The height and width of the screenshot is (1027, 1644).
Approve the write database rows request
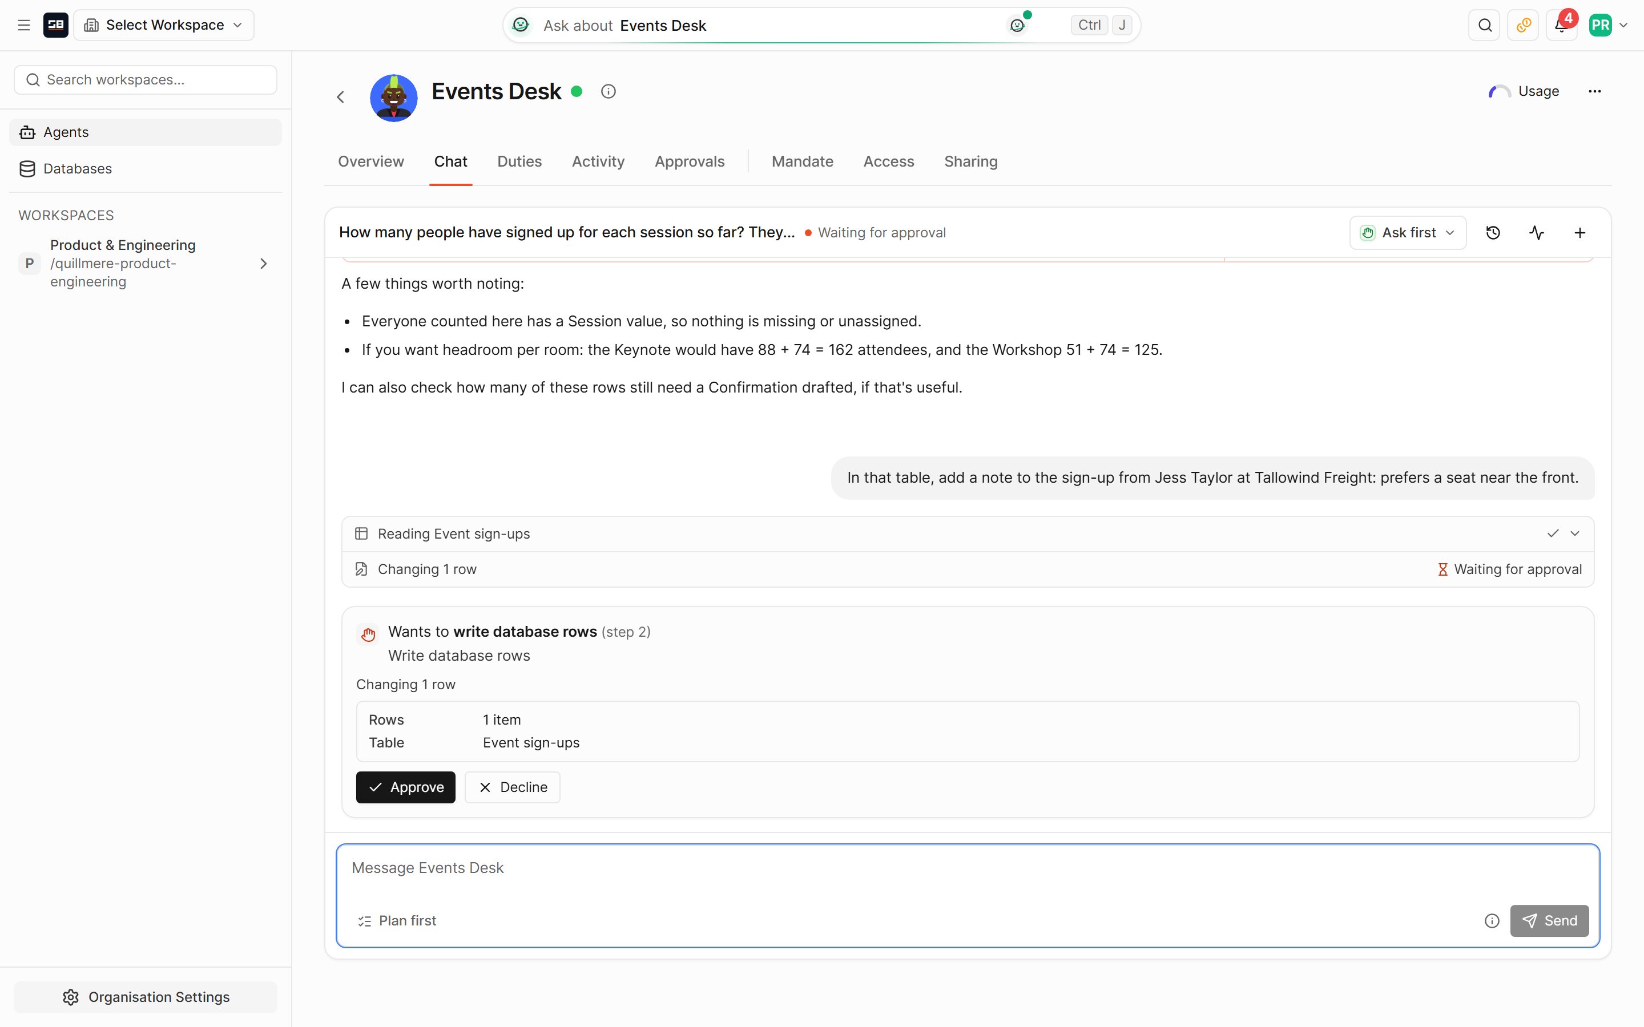pyautogui.click(x=405, y=787)
